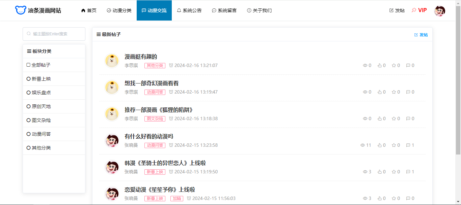Click like icon on 笙笙予你 post
461x205 pixels.
[379, 198]
